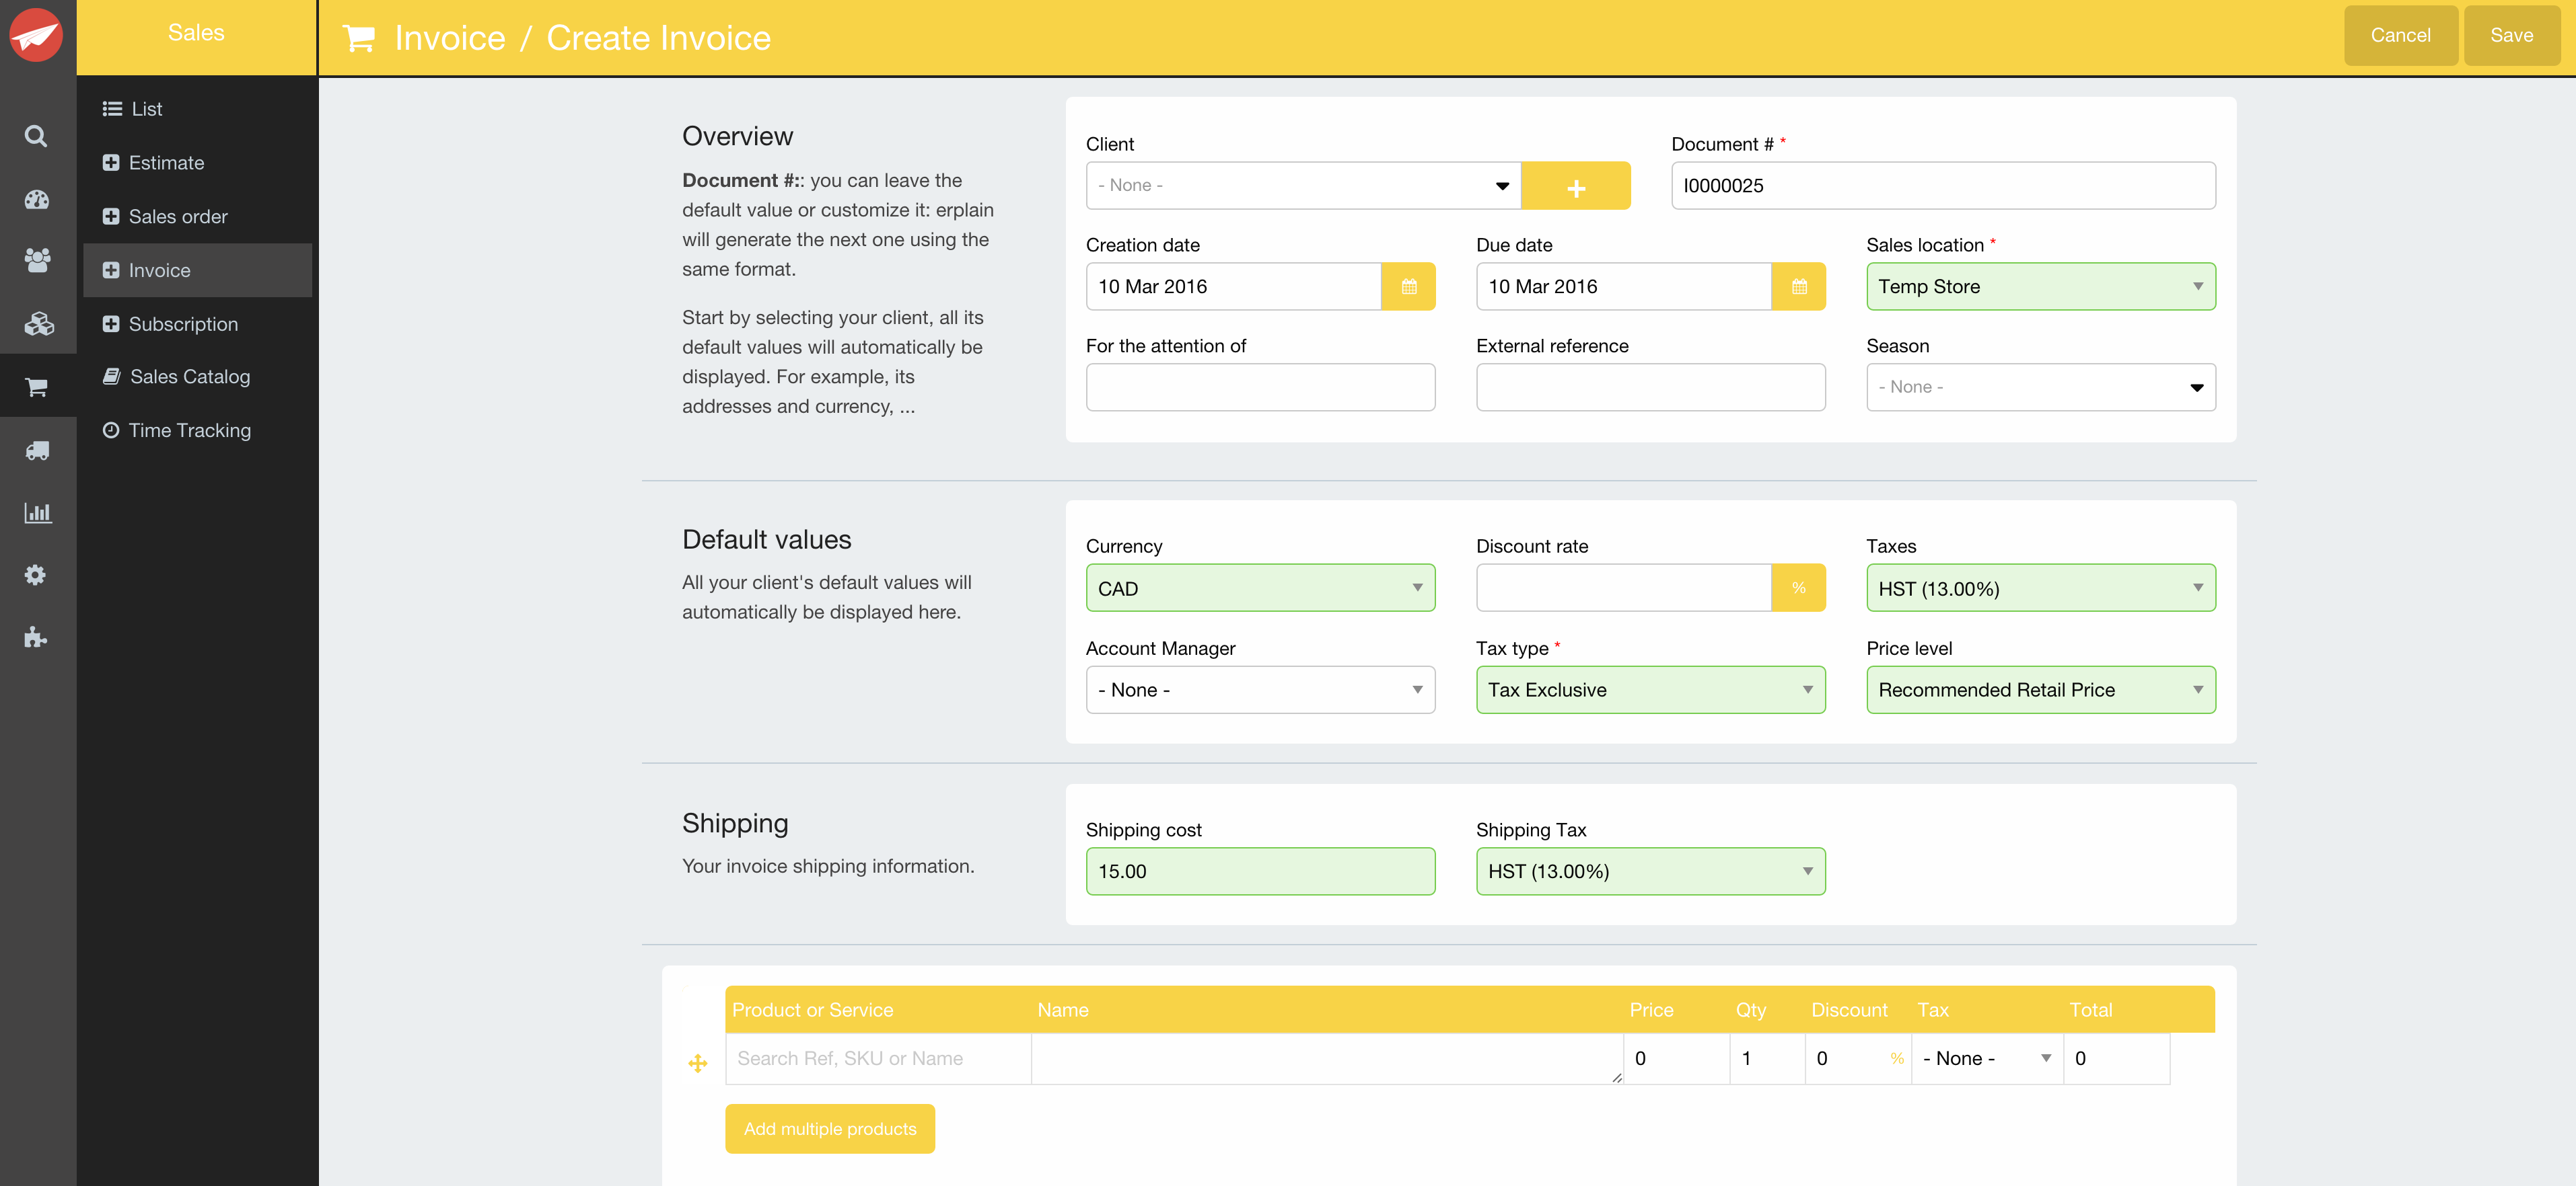Click the plus button to add a client
Image resolution: width=2576 pixels, height=1186 pixels.
[1575, 187]
